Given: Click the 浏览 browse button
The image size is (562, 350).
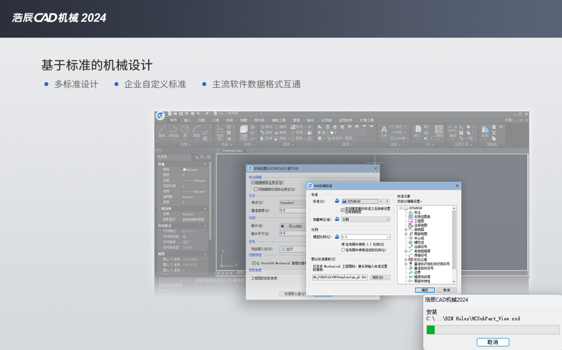Looking at the screenshot, I should 380,277.
